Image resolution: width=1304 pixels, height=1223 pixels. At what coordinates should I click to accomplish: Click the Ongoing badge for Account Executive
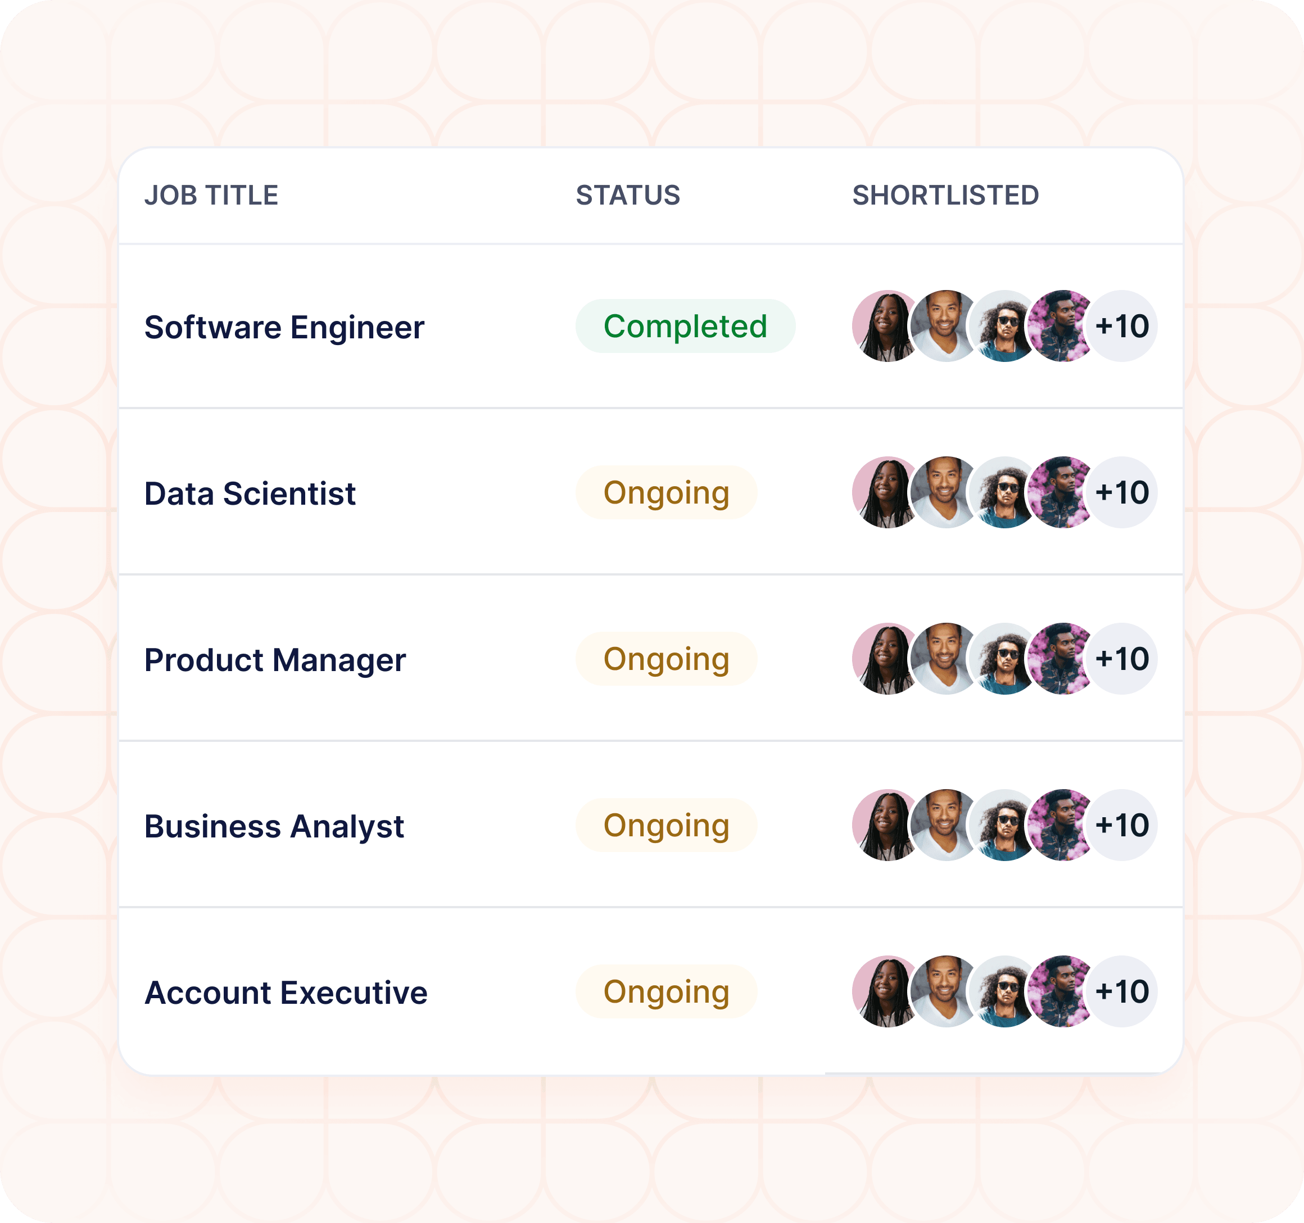tap(667, 991)
